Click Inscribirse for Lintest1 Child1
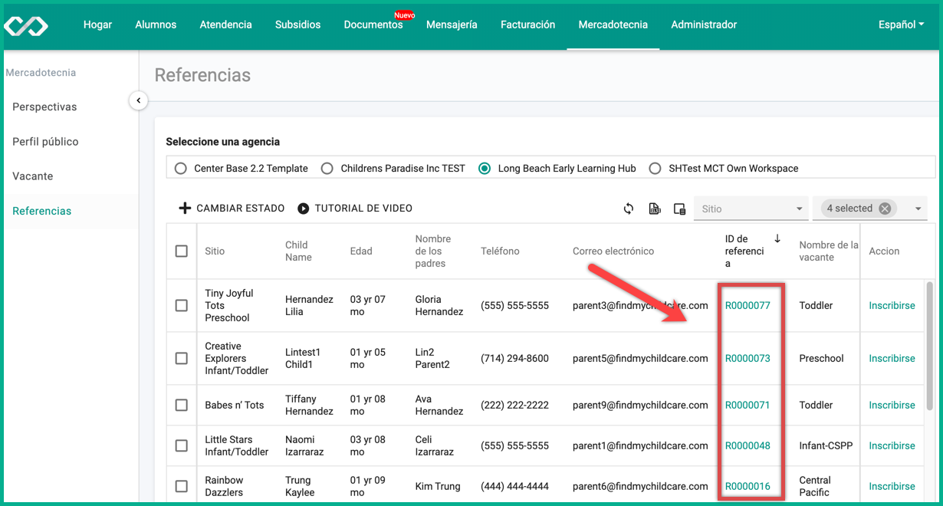Screen dimensions: 943x506 (892, 358)
